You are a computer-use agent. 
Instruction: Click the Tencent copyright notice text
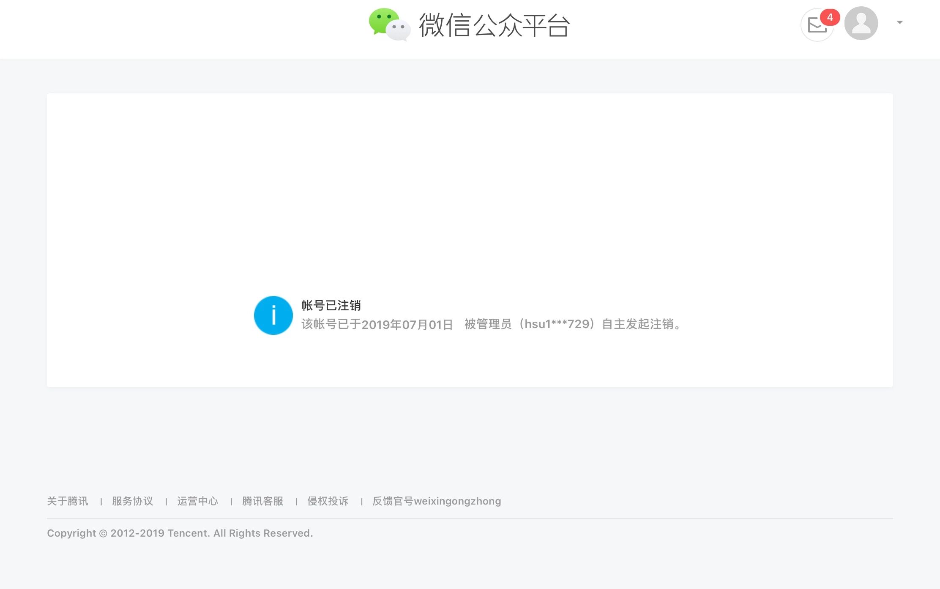180,533
